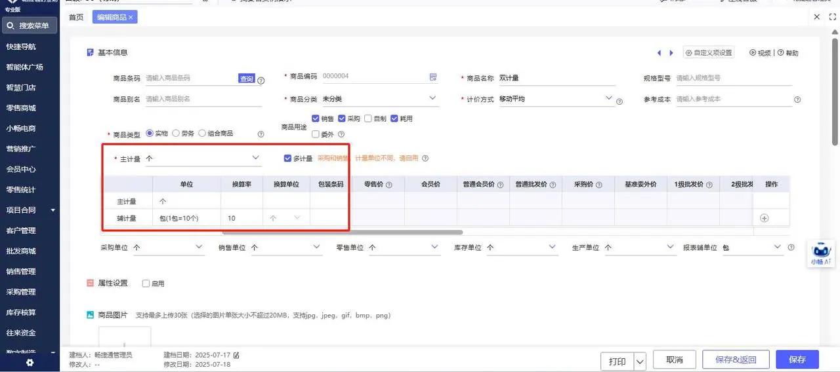This screenshot has height=372, width=840.
Task: Expand 项目合同 sidebar menu
Action: click(x=30, y=210)
